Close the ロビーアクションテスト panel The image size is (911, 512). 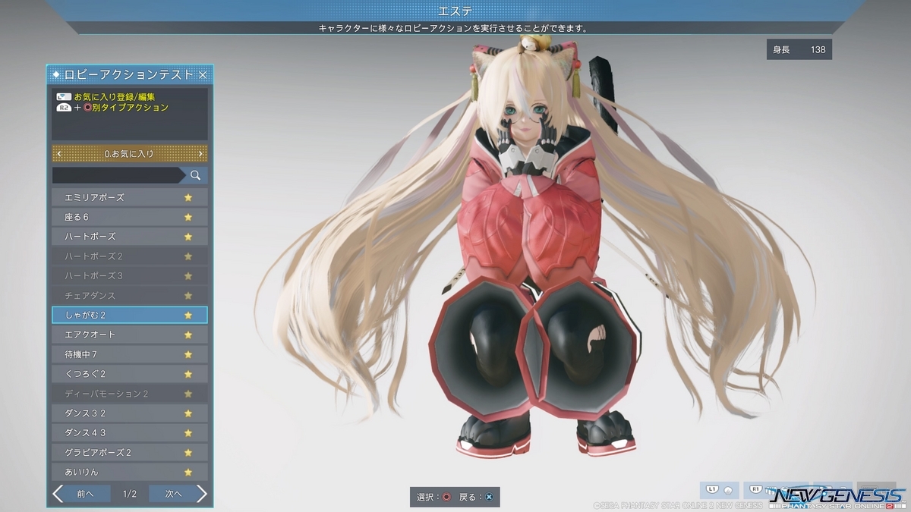pos(203,74)
